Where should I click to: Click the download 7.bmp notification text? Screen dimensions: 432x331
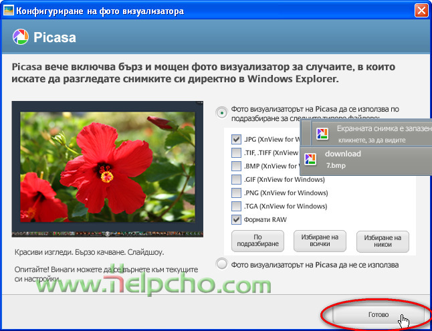click(343, 159)
